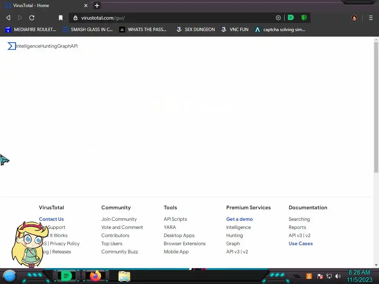Image resolution: width=379 pixels, height=284 pixels.
Task: Click the Get a demo link
Action: (239, 219)
